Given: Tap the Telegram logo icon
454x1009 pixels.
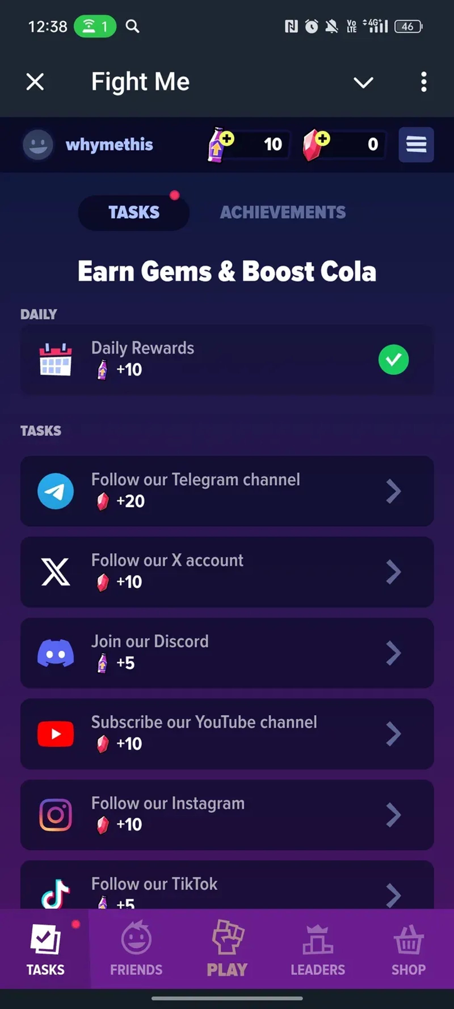Looking at the screenshot, I should tap(56, 491).
